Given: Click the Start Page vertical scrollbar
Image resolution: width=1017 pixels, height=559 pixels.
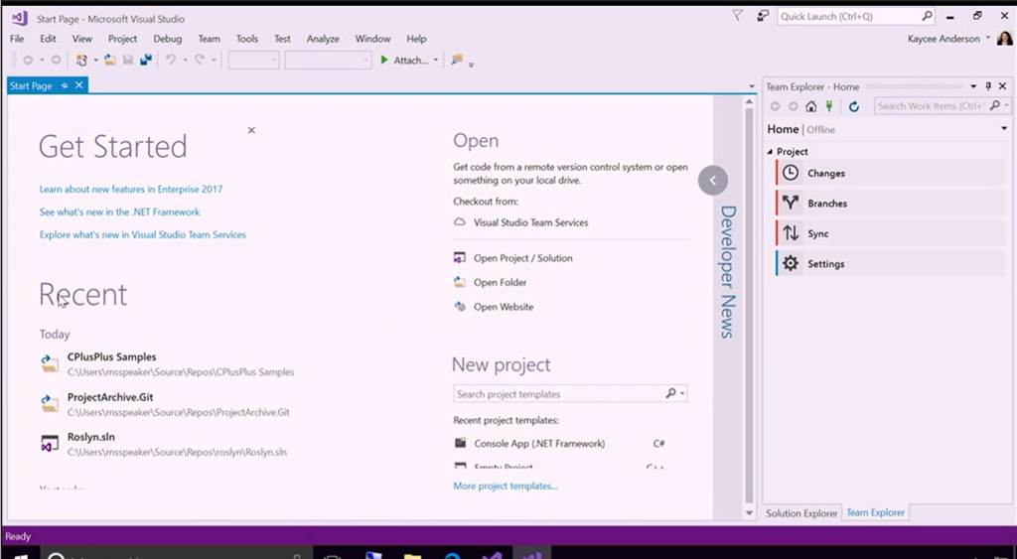Looking at the screenshot, I should tap(749, 298).
